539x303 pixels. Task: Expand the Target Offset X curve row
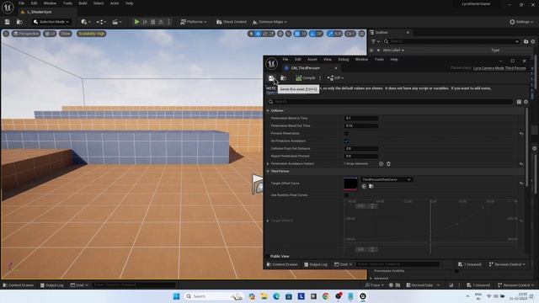click(268, 221)
